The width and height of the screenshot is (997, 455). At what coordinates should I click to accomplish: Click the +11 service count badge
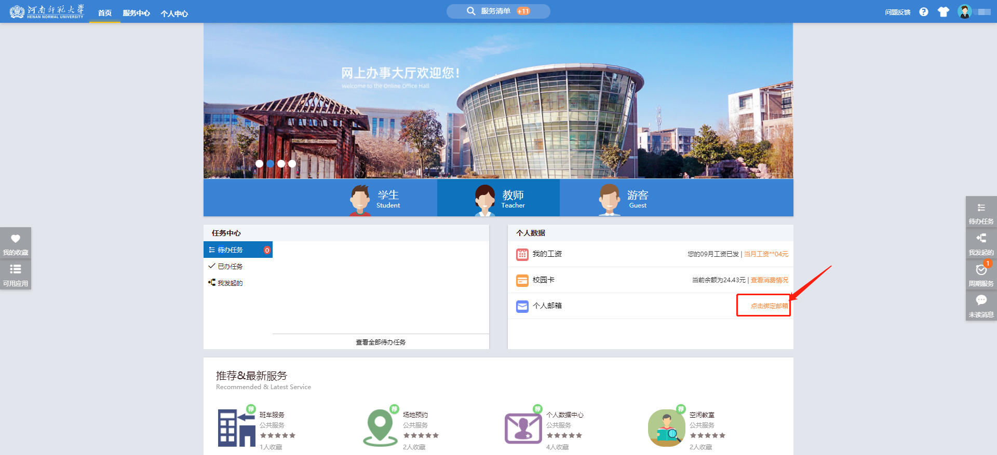[523, 11]
